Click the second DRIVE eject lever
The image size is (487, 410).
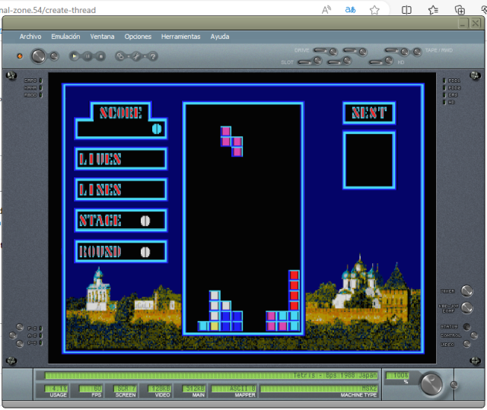[350, 50]
